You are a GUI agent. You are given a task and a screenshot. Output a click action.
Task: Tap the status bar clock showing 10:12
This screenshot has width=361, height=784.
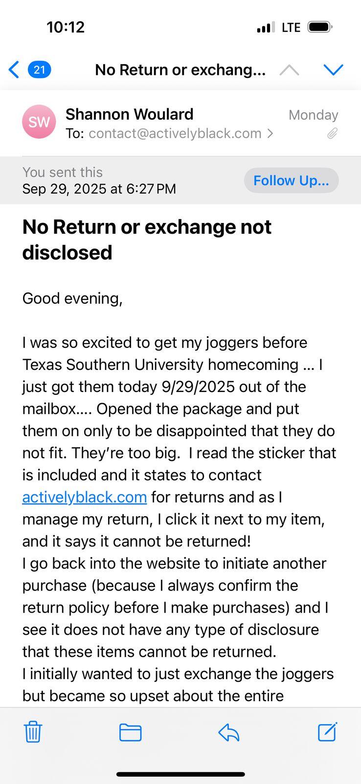(x=66, y=27)
